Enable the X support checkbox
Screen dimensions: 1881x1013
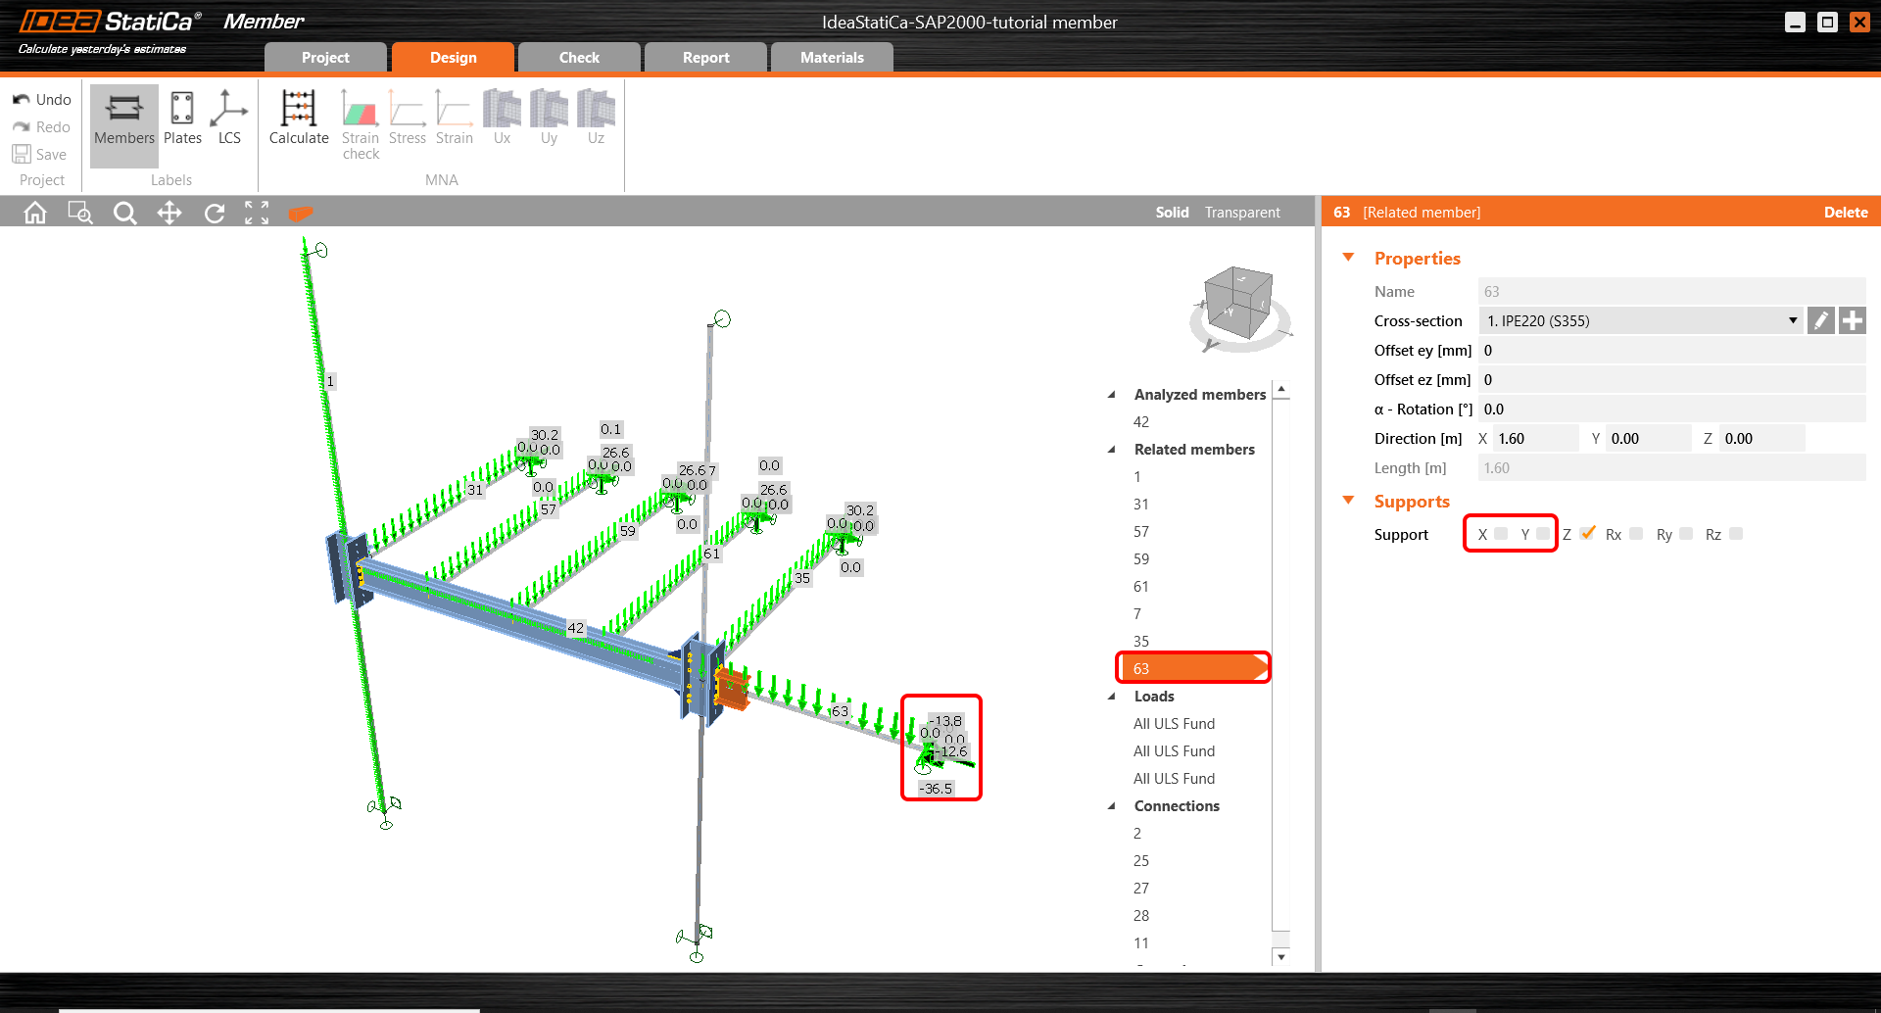click(x=1501, y=534)
